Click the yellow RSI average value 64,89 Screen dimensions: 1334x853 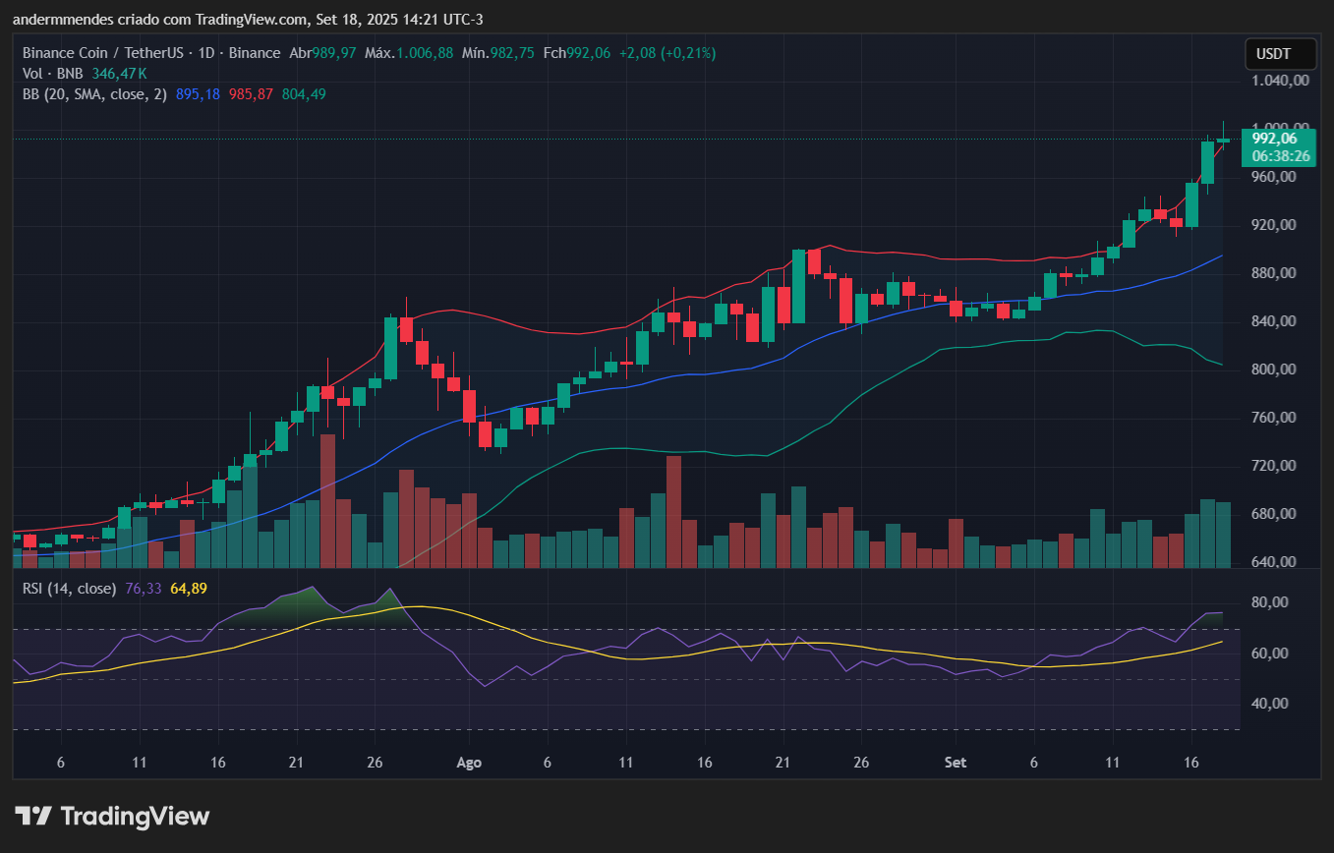tap(189, 589)
